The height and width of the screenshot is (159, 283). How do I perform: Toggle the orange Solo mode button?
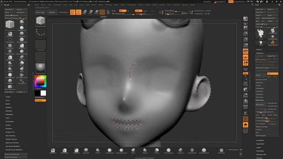pyautogui.click(x=245, y=125)
